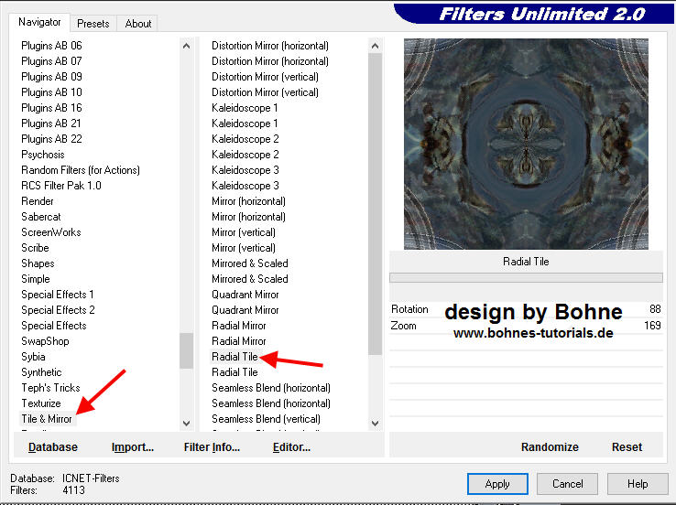This screenshot has height=505, width=676.
Task: Adjust the Rotation slider row
Action: tap(526, 310)
